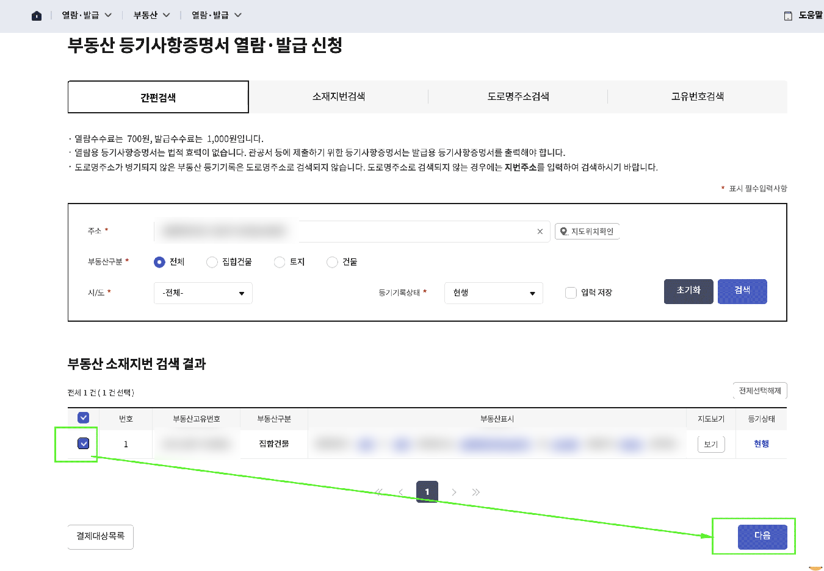Screen dimensions: 824x571
Task: Click the 현행 link in the result row
Action: (x=762, y=444)
